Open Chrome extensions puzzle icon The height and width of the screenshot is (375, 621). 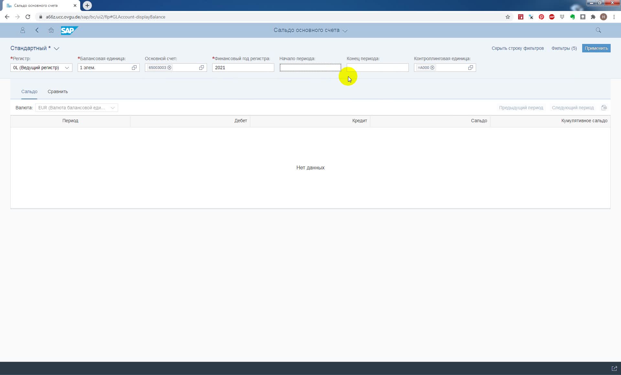coord(593,17)
